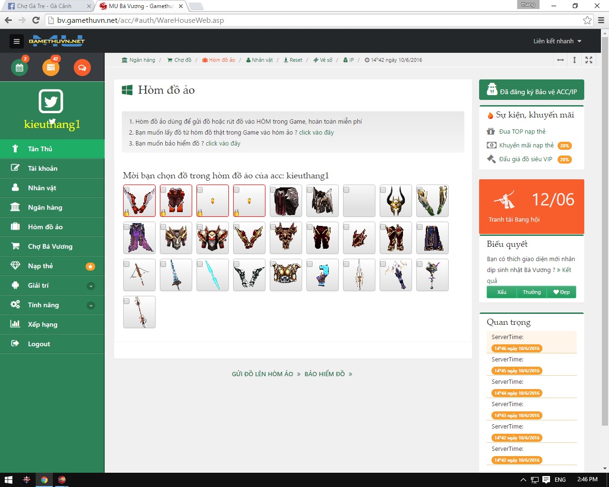Vote Thường in the poll
The width and height of the screenshot is (609, 487).
(x=531, y=292)
